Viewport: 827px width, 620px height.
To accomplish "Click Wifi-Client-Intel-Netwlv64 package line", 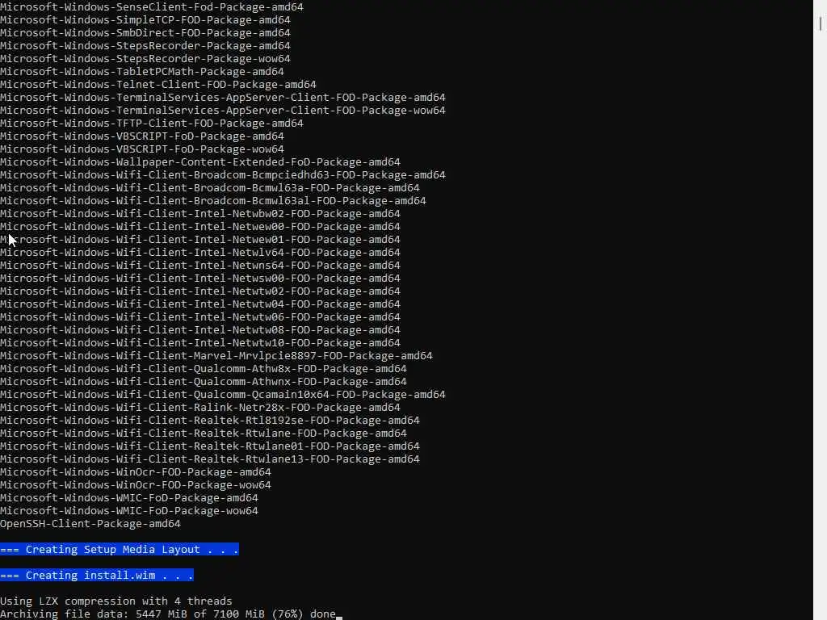I will coord(200,253).
